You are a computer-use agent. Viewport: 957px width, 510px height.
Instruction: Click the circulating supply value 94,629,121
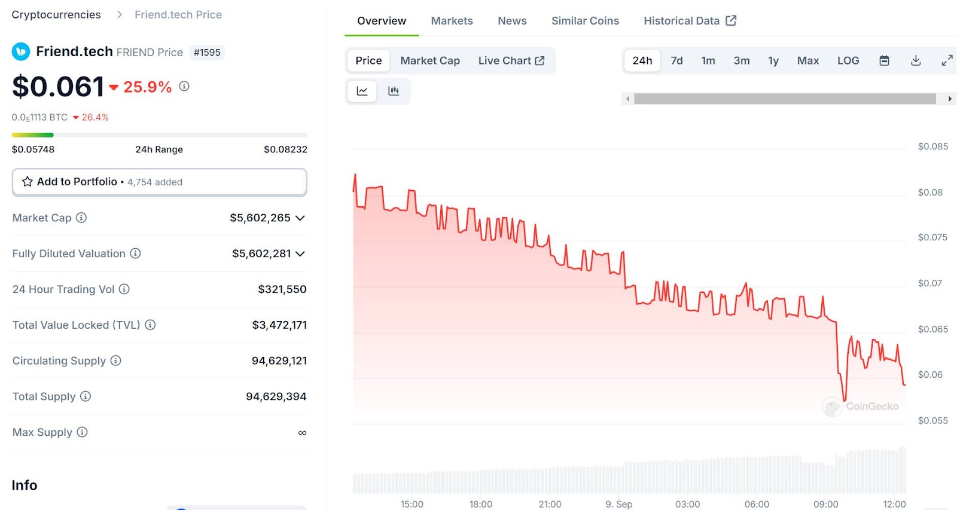coord(279,361)
